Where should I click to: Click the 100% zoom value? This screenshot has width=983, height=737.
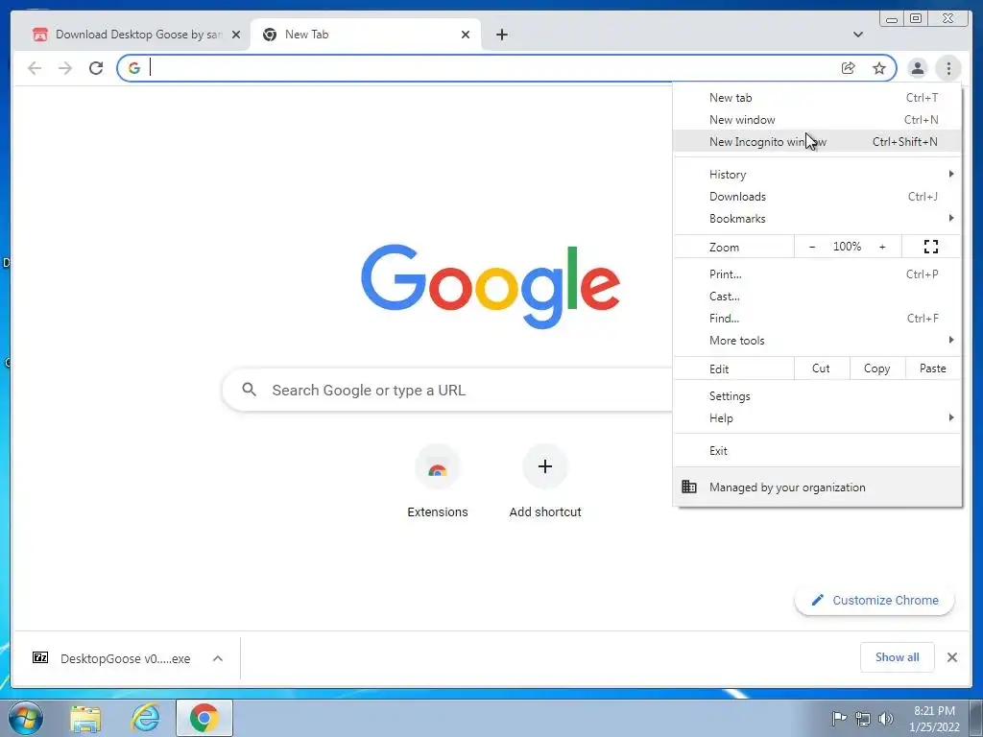[847, 247]
